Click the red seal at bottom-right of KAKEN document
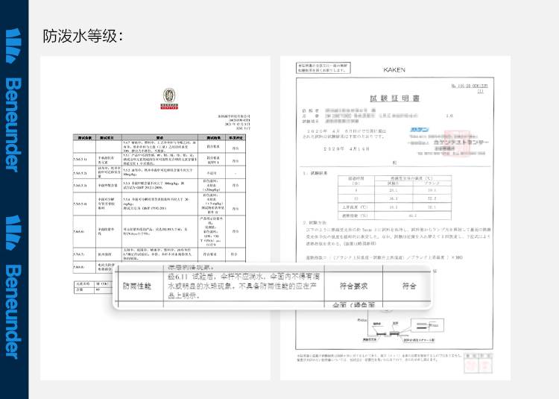 (478, 363)
